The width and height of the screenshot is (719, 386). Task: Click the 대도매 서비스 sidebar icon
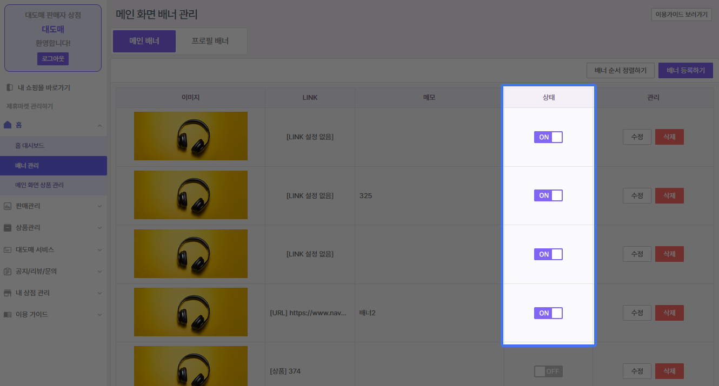8,250
